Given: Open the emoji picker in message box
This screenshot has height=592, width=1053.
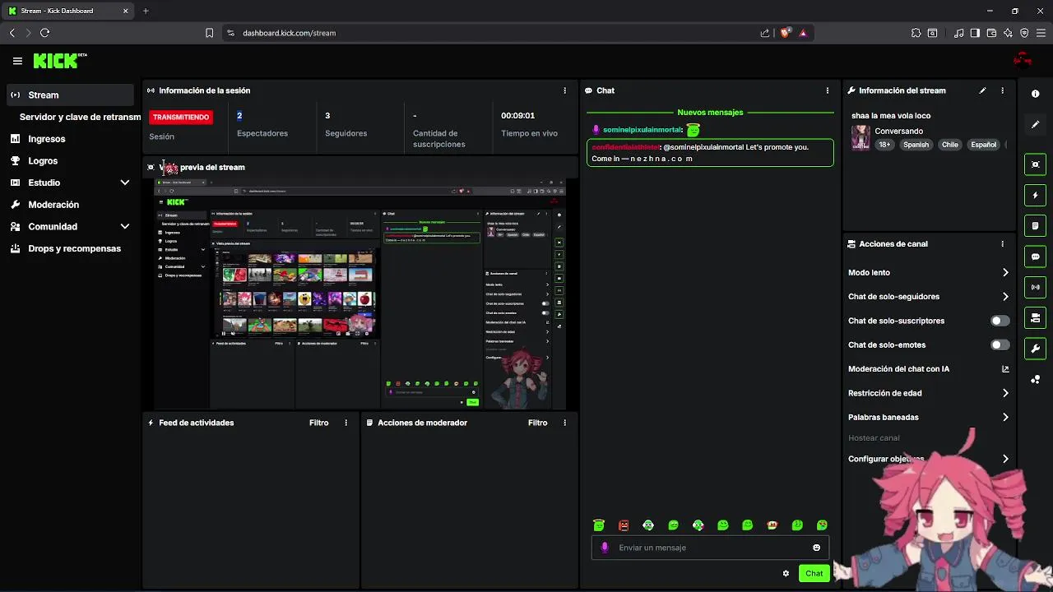Looking at the screenshot, I should pyautogui.click(x=816, y=548).
